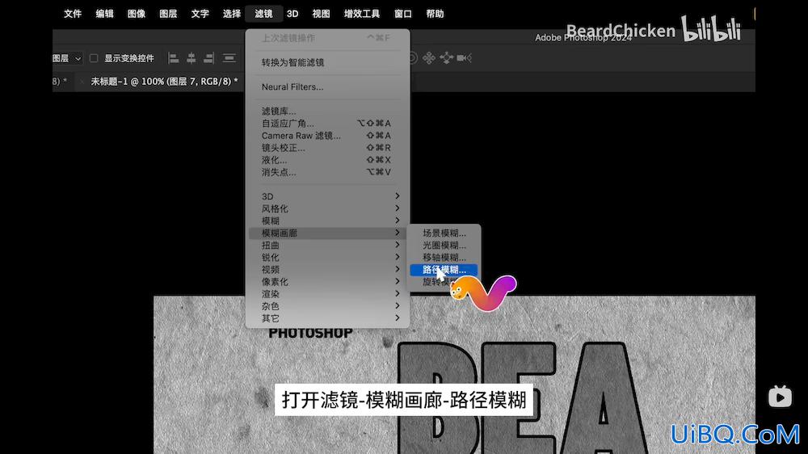Select the 3D pan mode icon
808x454 pixels.
pos(429,58)
